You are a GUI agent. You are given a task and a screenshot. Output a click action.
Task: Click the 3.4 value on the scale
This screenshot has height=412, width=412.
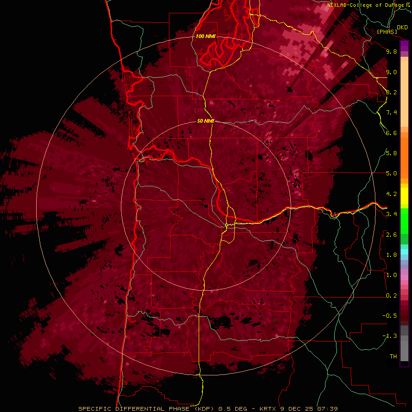point(391,214)
